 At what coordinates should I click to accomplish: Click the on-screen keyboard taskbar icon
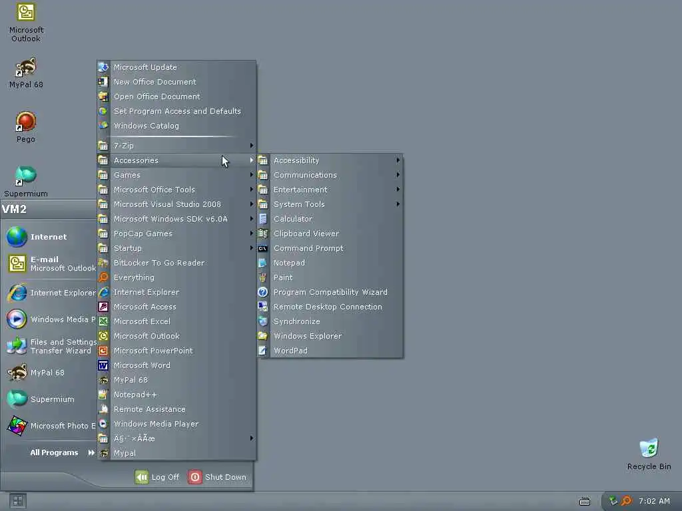585,502
